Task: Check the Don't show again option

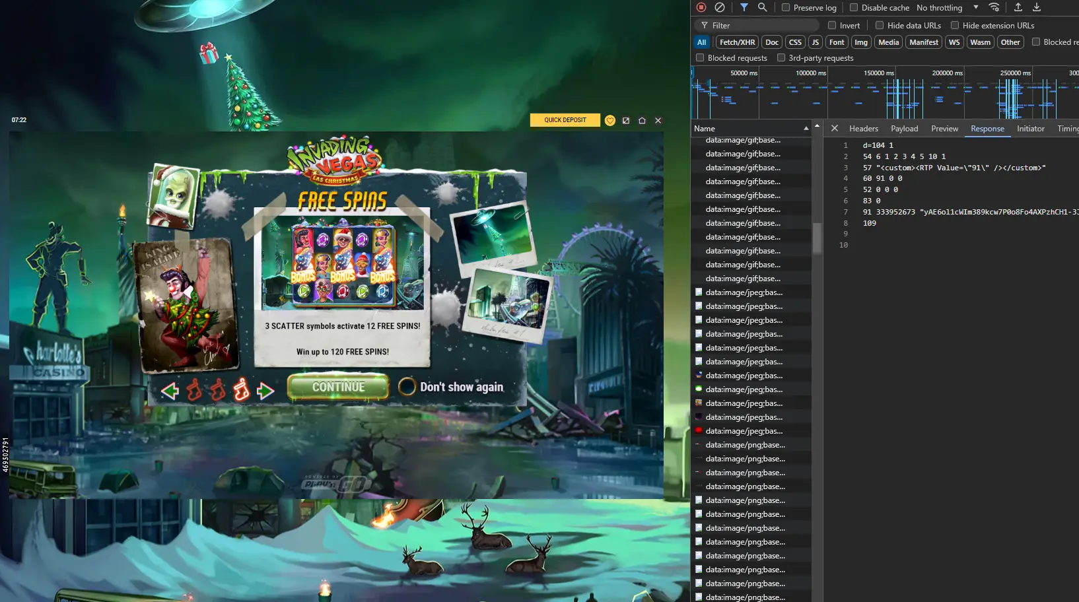Action: pos(407,387)
